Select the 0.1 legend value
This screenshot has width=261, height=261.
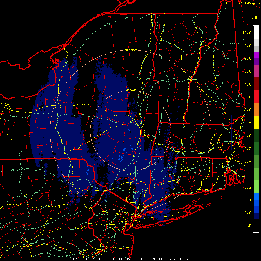pyautogui.click(x=248, y=200)
